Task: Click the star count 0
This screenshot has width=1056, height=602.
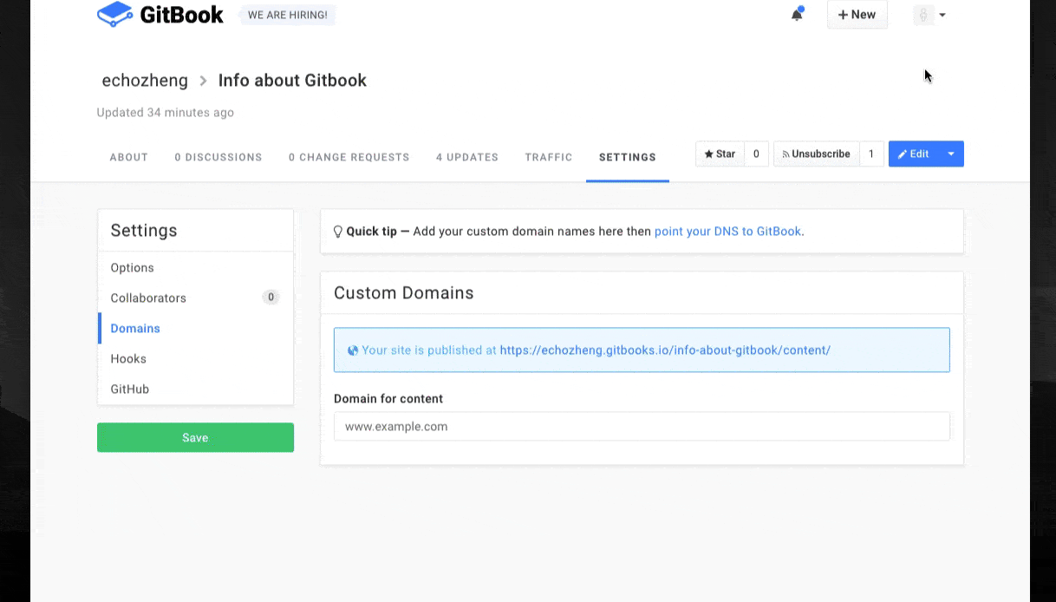Action: coord(756,154)
